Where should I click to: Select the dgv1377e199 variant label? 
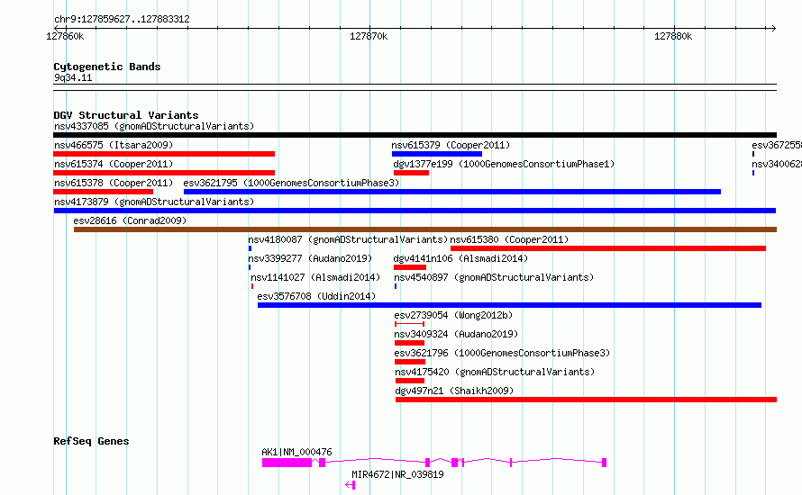[x=504, y=164]
